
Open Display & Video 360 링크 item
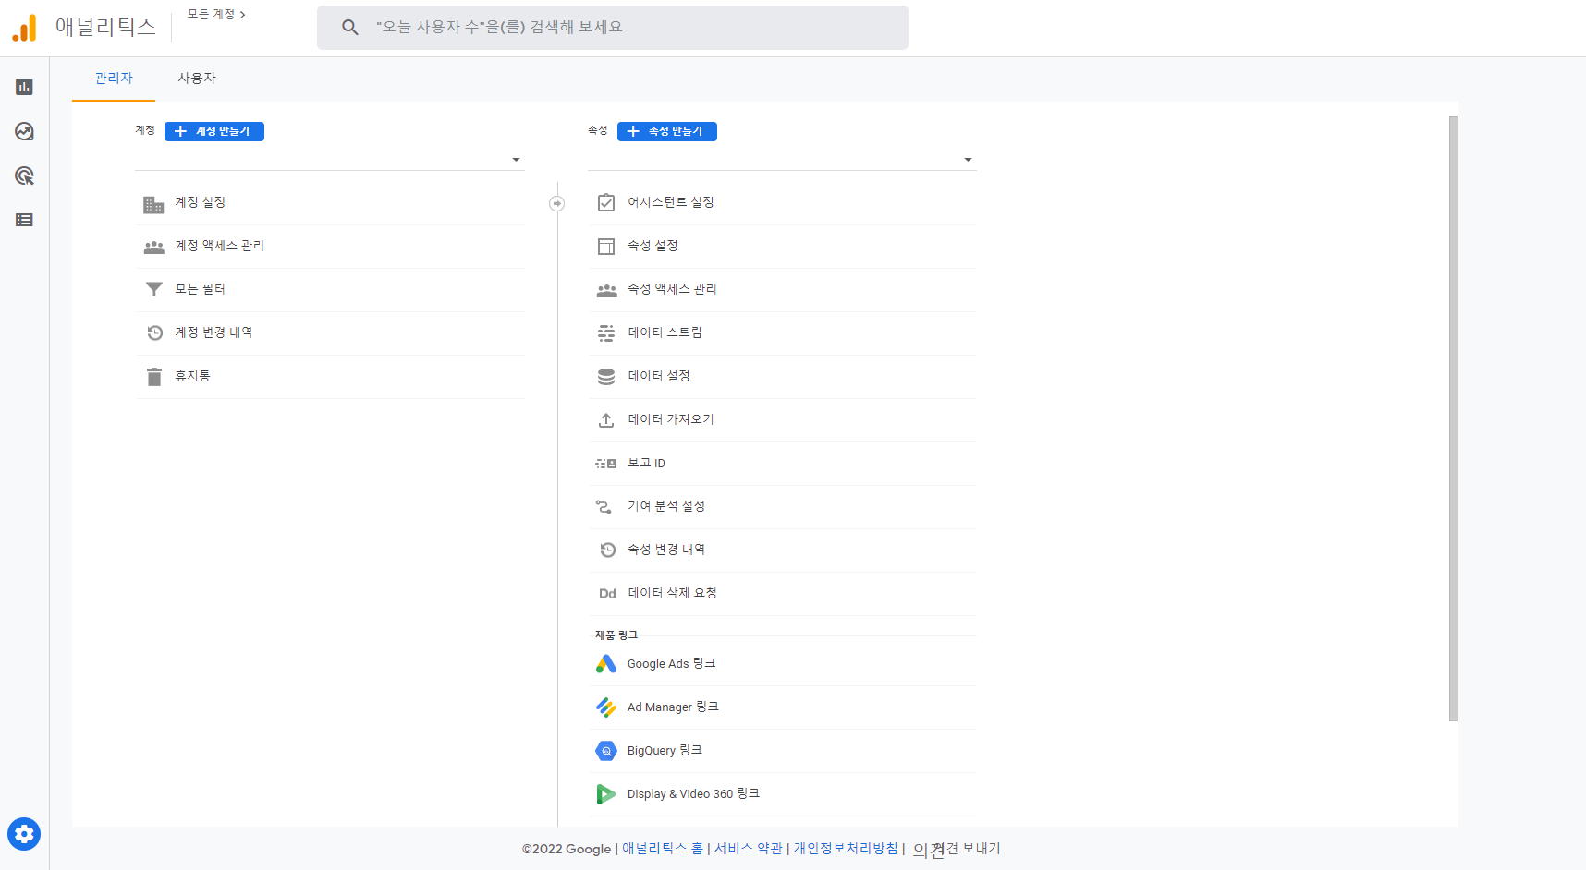tap(783, 794)
